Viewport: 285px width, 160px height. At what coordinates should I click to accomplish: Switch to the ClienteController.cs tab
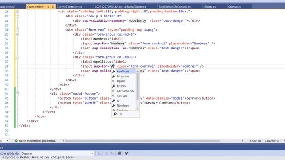point(69,7)
